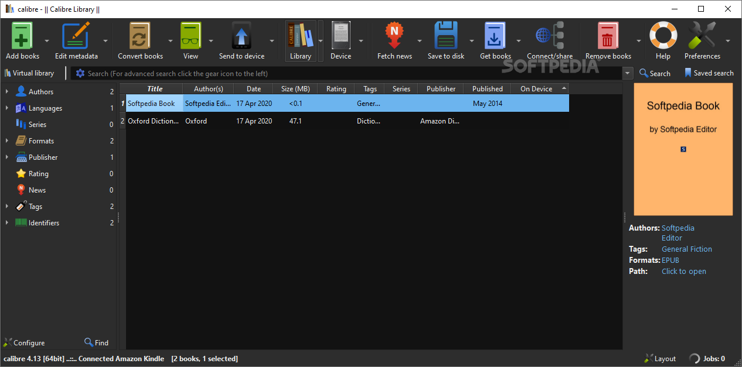Sort by Published column header

[x=488, y=89]
